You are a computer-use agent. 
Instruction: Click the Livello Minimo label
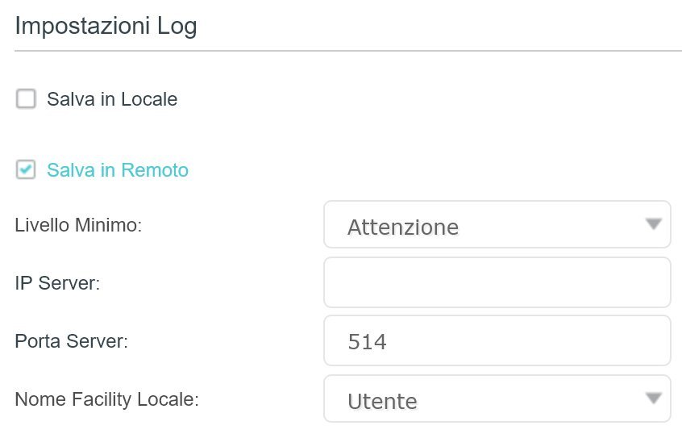click(78, 225)
